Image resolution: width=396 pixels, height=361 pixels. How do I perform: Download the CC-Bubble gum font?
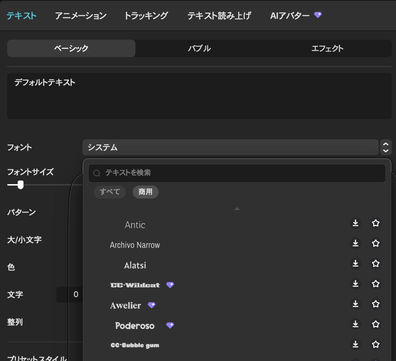pyautogui.click(x=355, y=344)
